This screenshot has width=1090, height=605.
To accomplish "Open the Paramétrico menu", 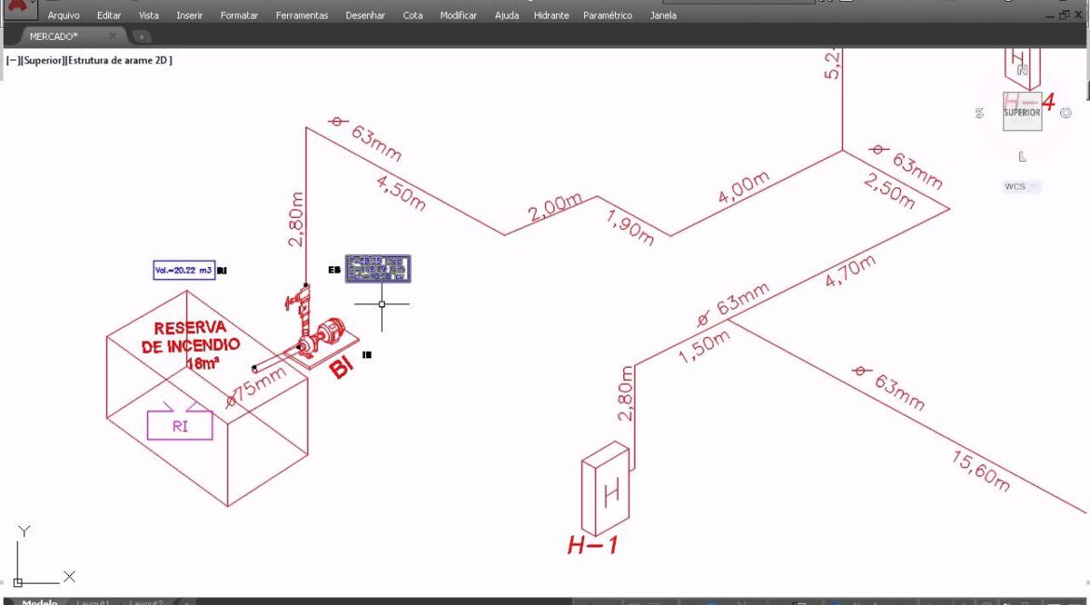I will point(607,16).
